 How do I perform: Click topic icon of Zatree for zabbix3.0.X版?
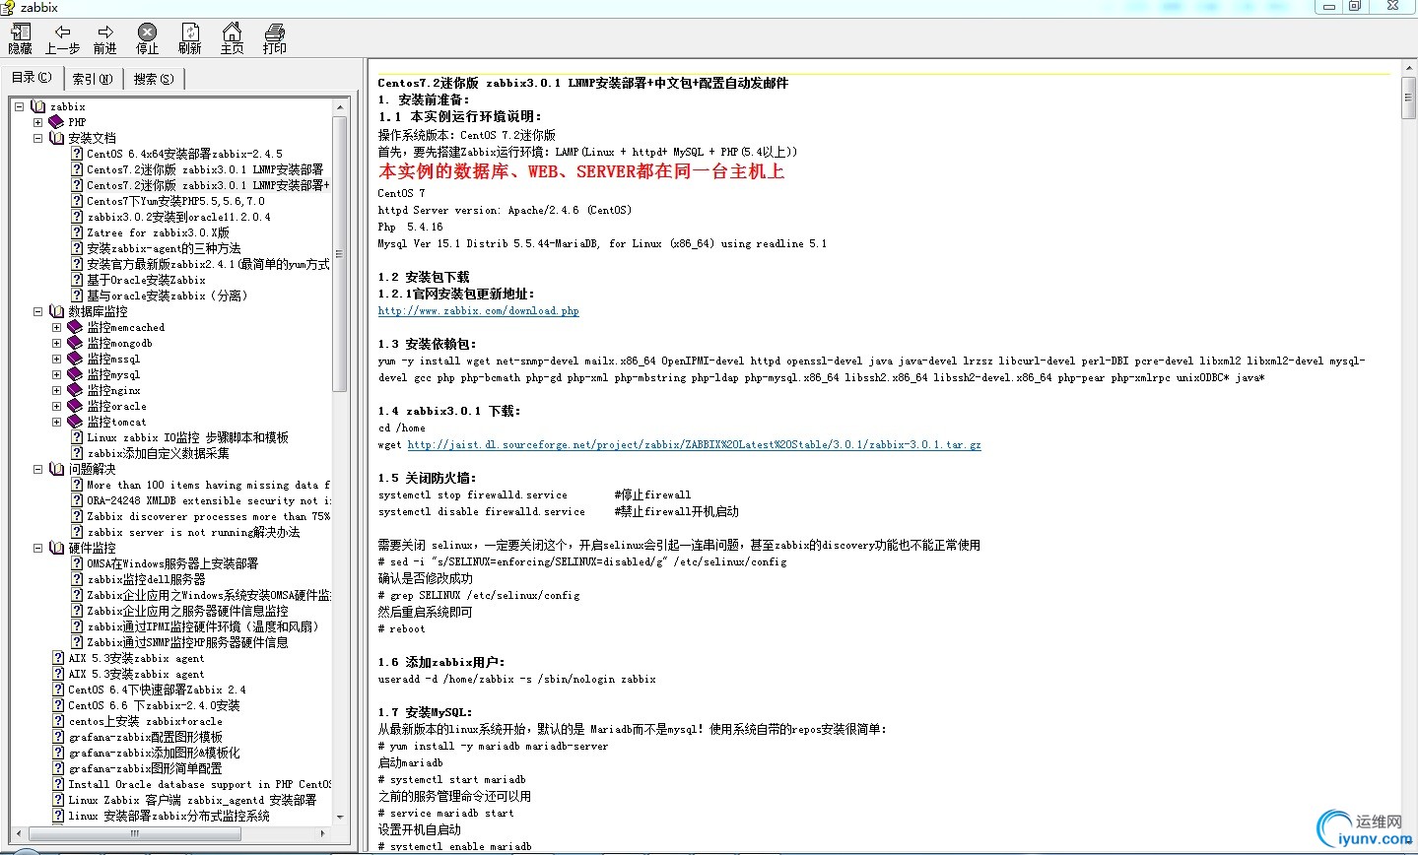coord(77,232)
